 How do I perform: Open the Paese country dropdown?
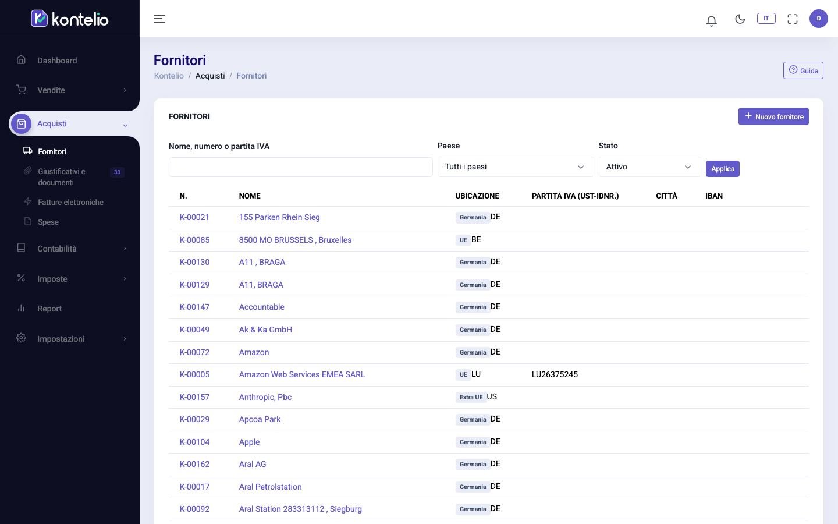pos(516,167)
